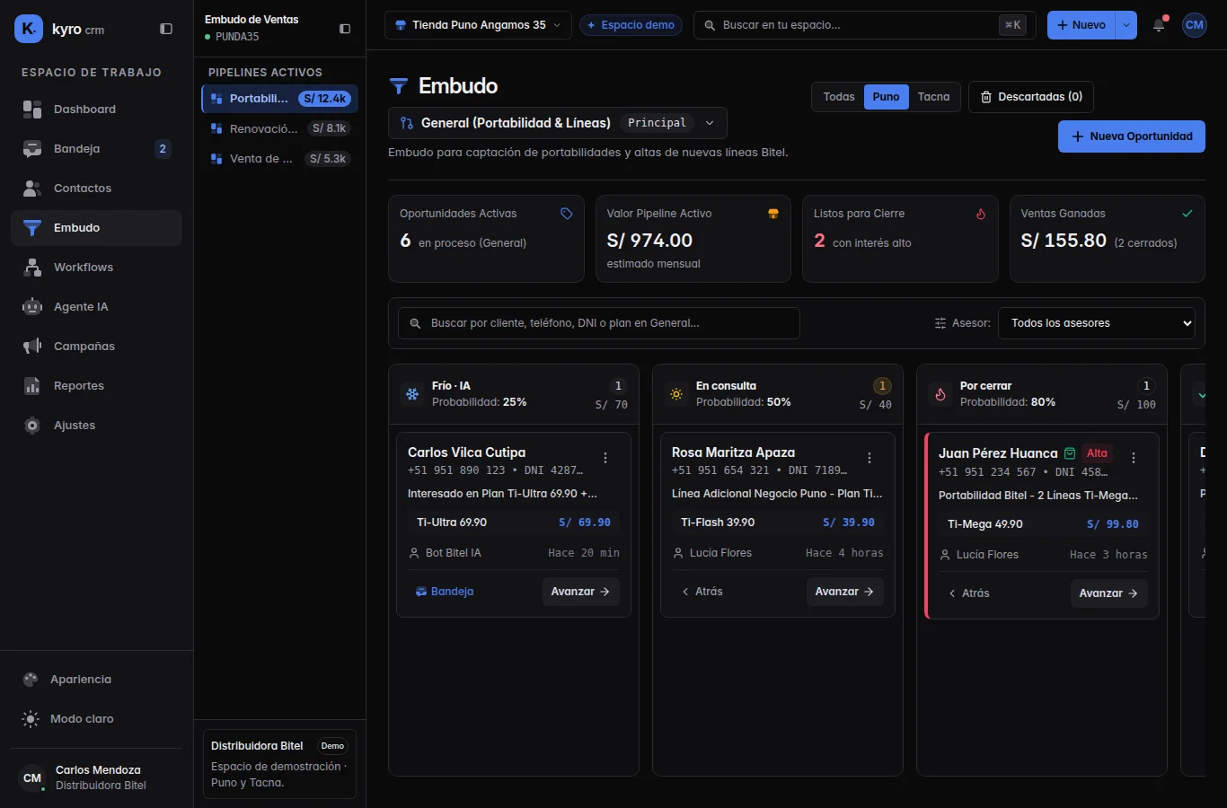Select Todas store filter
The height and width of the screenshot is (808, 1227).
839,97
